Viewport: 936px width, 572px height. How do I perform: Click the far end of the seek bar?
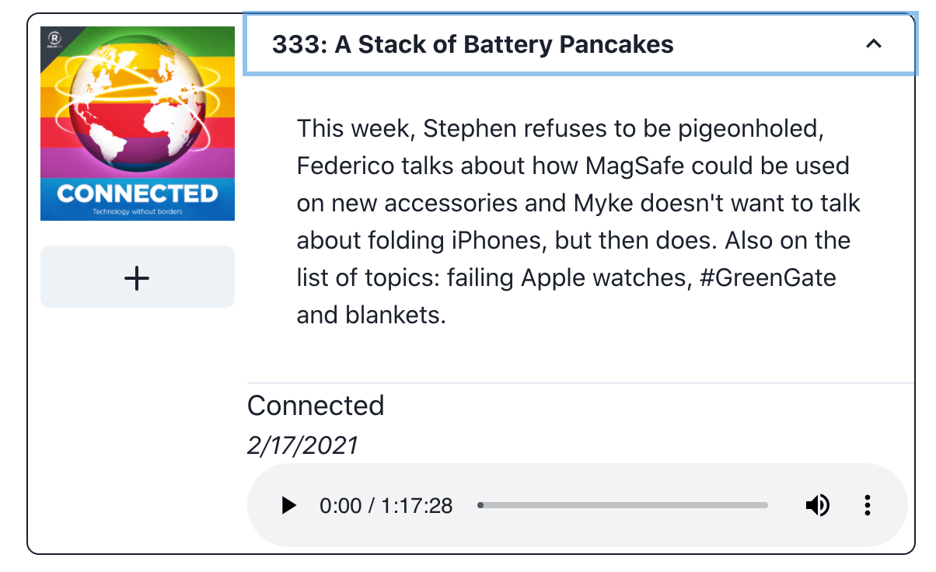766,505
